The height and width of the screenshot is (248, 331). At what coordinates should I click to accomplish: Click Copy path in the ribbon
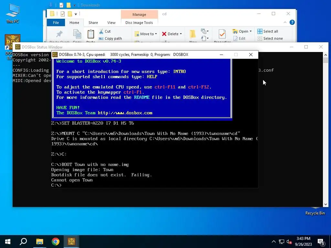pos(110,38)
